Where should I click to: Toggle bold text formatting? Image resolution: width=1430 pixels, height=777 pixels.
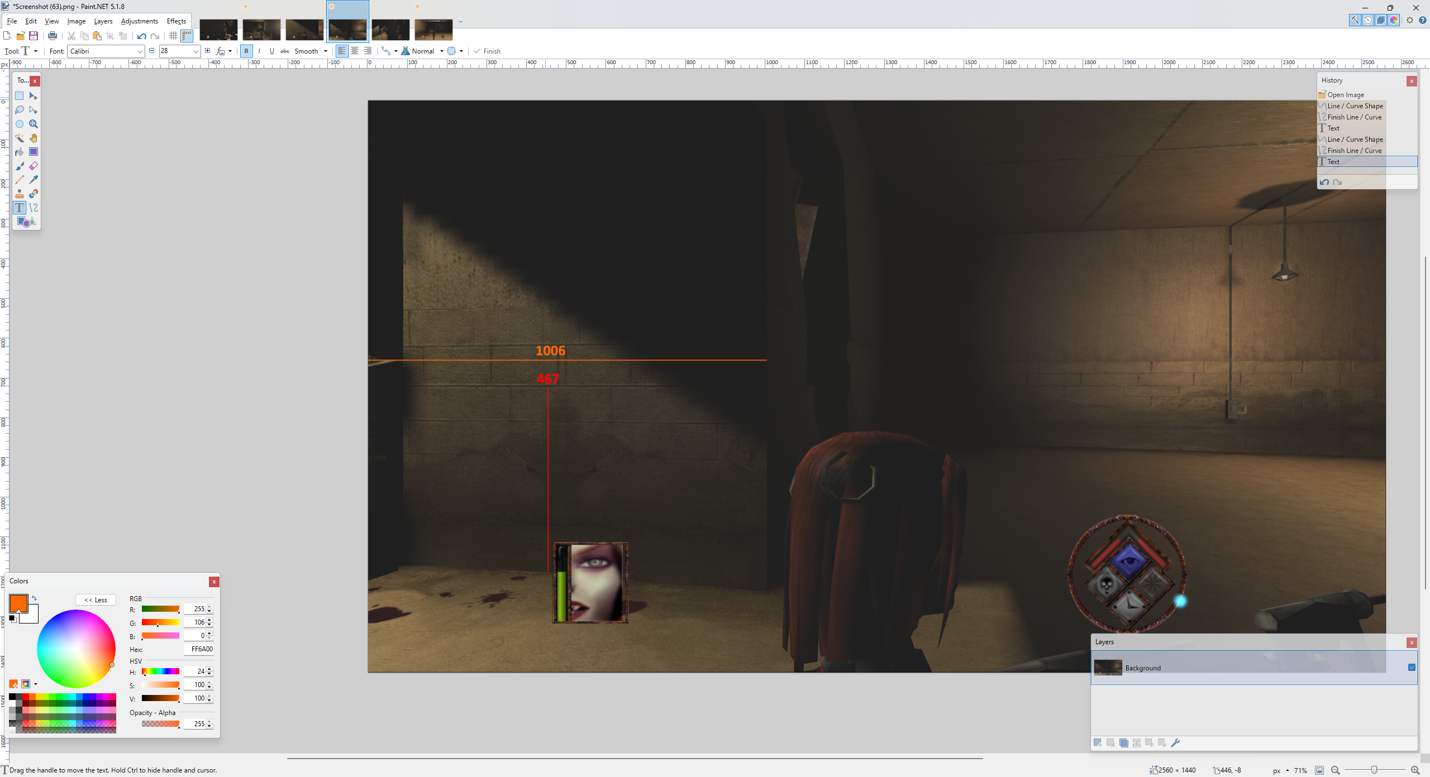pos(246,51)
